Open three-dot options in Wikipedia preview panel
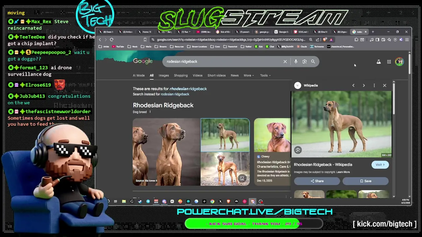The image size is (422, 237). (374, 86)
